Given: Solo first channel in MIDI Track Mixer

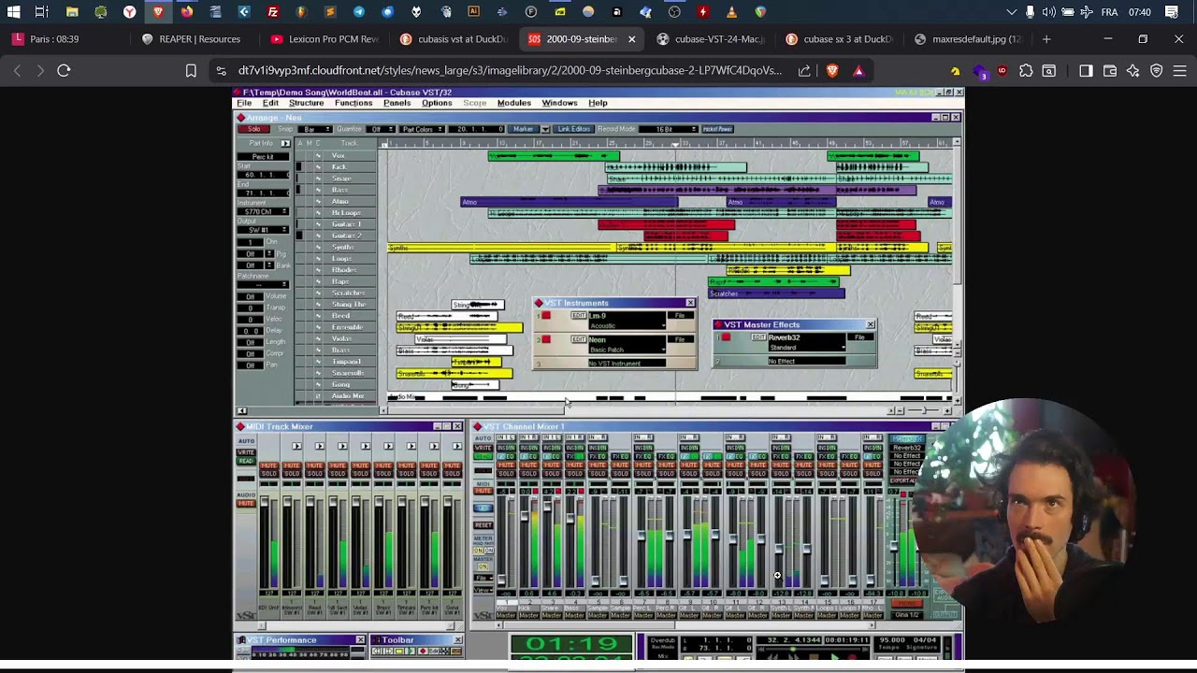Looking at the screenshot, I should click(269, 473).
